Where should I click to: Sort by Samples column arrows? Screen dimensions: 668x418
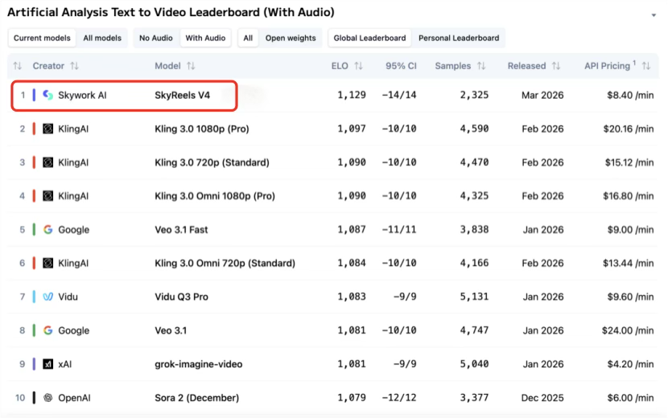click(x=480, y=66)
